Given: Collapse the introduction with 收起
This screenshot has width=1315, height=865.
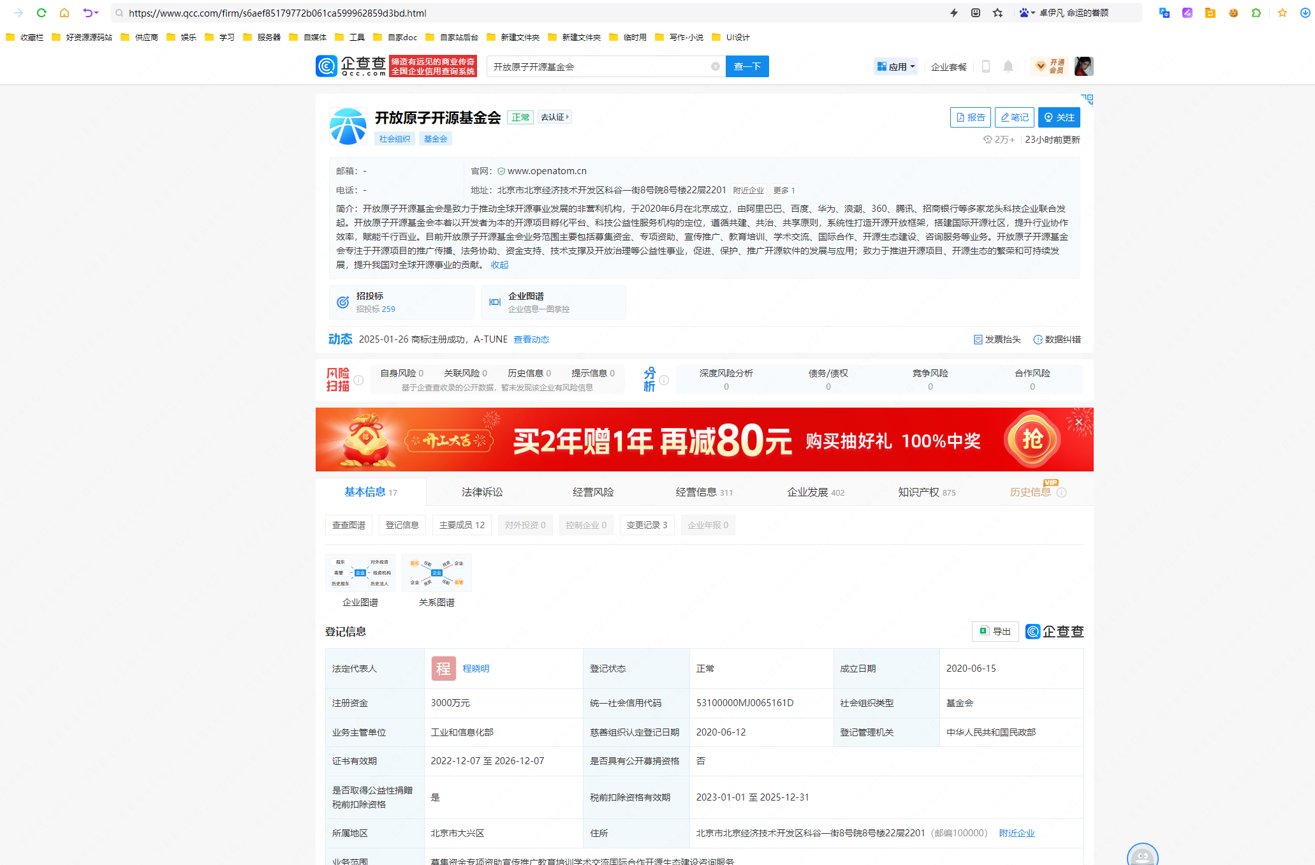Looking at the screenshot, I should point(500,265).
